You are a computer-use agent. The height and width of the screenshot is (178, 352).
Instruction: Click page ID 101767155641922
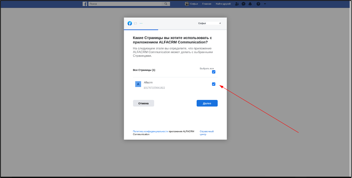point(154,88)
